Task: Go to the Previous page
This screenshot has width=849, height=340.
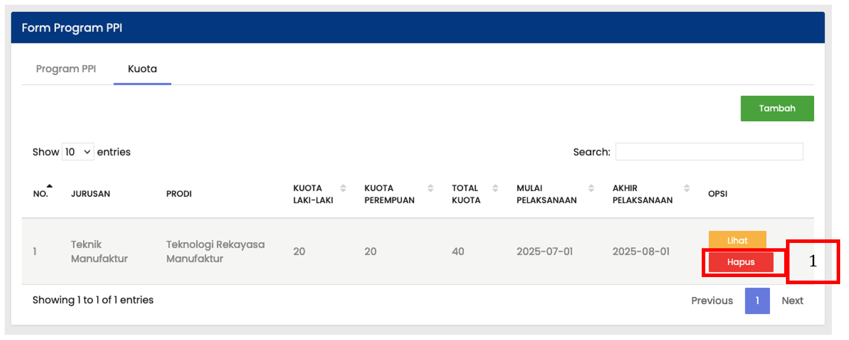Action: coord(712,301)
